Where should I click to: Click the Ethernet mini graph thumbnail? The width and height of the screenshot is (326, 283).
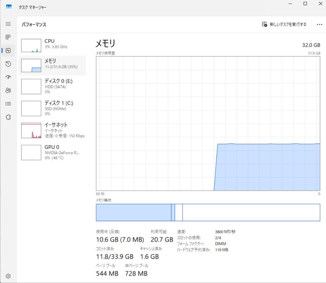[31, 130]
